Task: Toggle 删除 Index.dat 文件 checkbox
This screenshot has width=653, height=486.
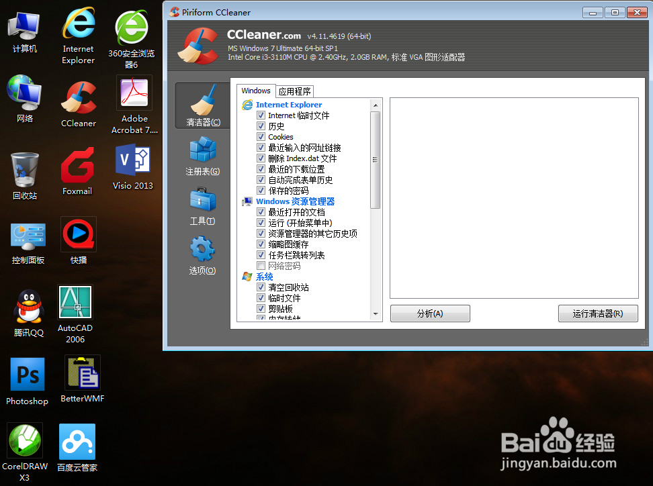Action: click(261, 158)
